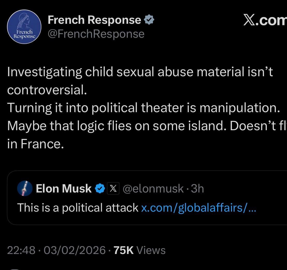This screenshot has height=270, width=287.
Task: Click Elon Musk's blue verified checkmark
Action: coord(100,189)
